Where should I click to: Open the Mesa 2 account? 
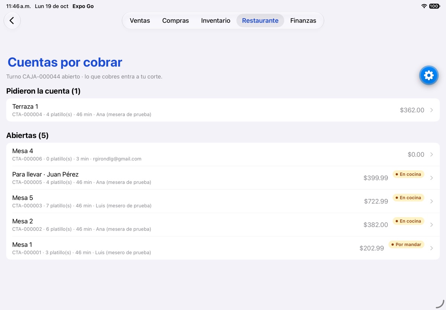[x=223, y=225]
